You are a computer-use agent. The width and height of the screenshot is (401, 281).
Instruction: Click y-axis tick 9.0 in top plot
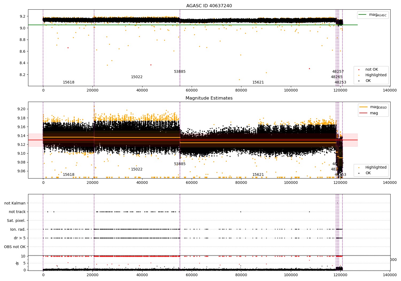click(x=22, y=28)
